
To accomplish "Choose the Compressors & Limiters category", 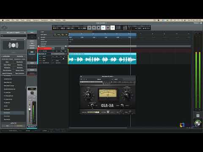I will tap(20, 59).
